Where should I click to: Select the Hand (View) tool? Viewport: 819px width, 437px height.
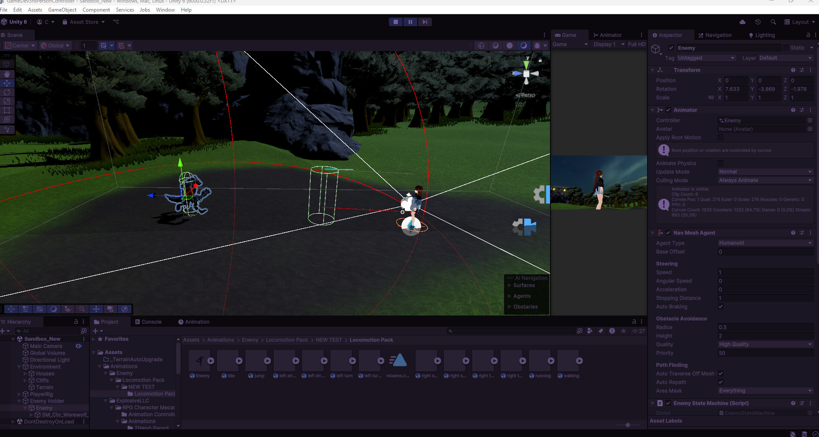tap(7, 74)
